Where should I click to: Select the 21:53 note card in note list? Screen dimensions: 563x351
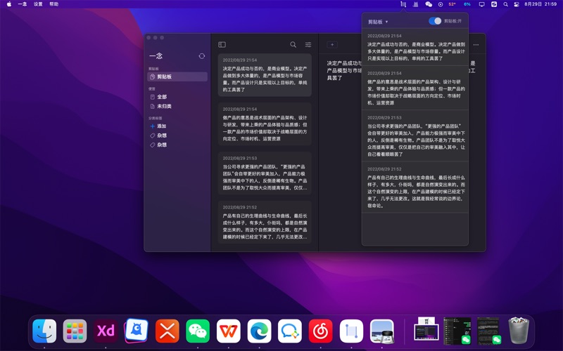point(265,173)
